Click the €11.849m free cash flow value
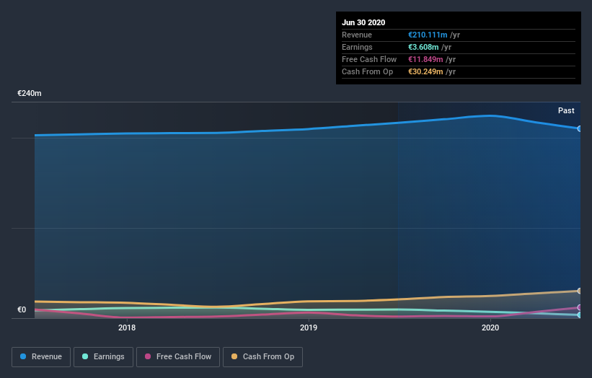592x378 pixels. click(x=425, y=59)
